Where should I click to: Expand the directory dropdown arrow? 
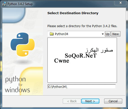(x=103, y=34)
